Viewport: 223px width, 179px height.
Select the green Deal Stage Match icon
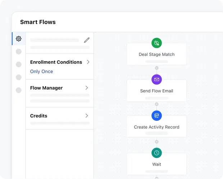[156, 43]
